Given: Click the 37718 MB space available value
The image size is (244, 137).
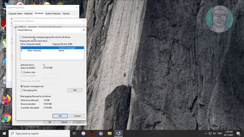Looking at the screenshot, I should pyautogui.click(x=48, y=68).
